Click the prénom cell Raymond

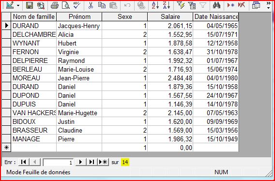pos(79,60)
